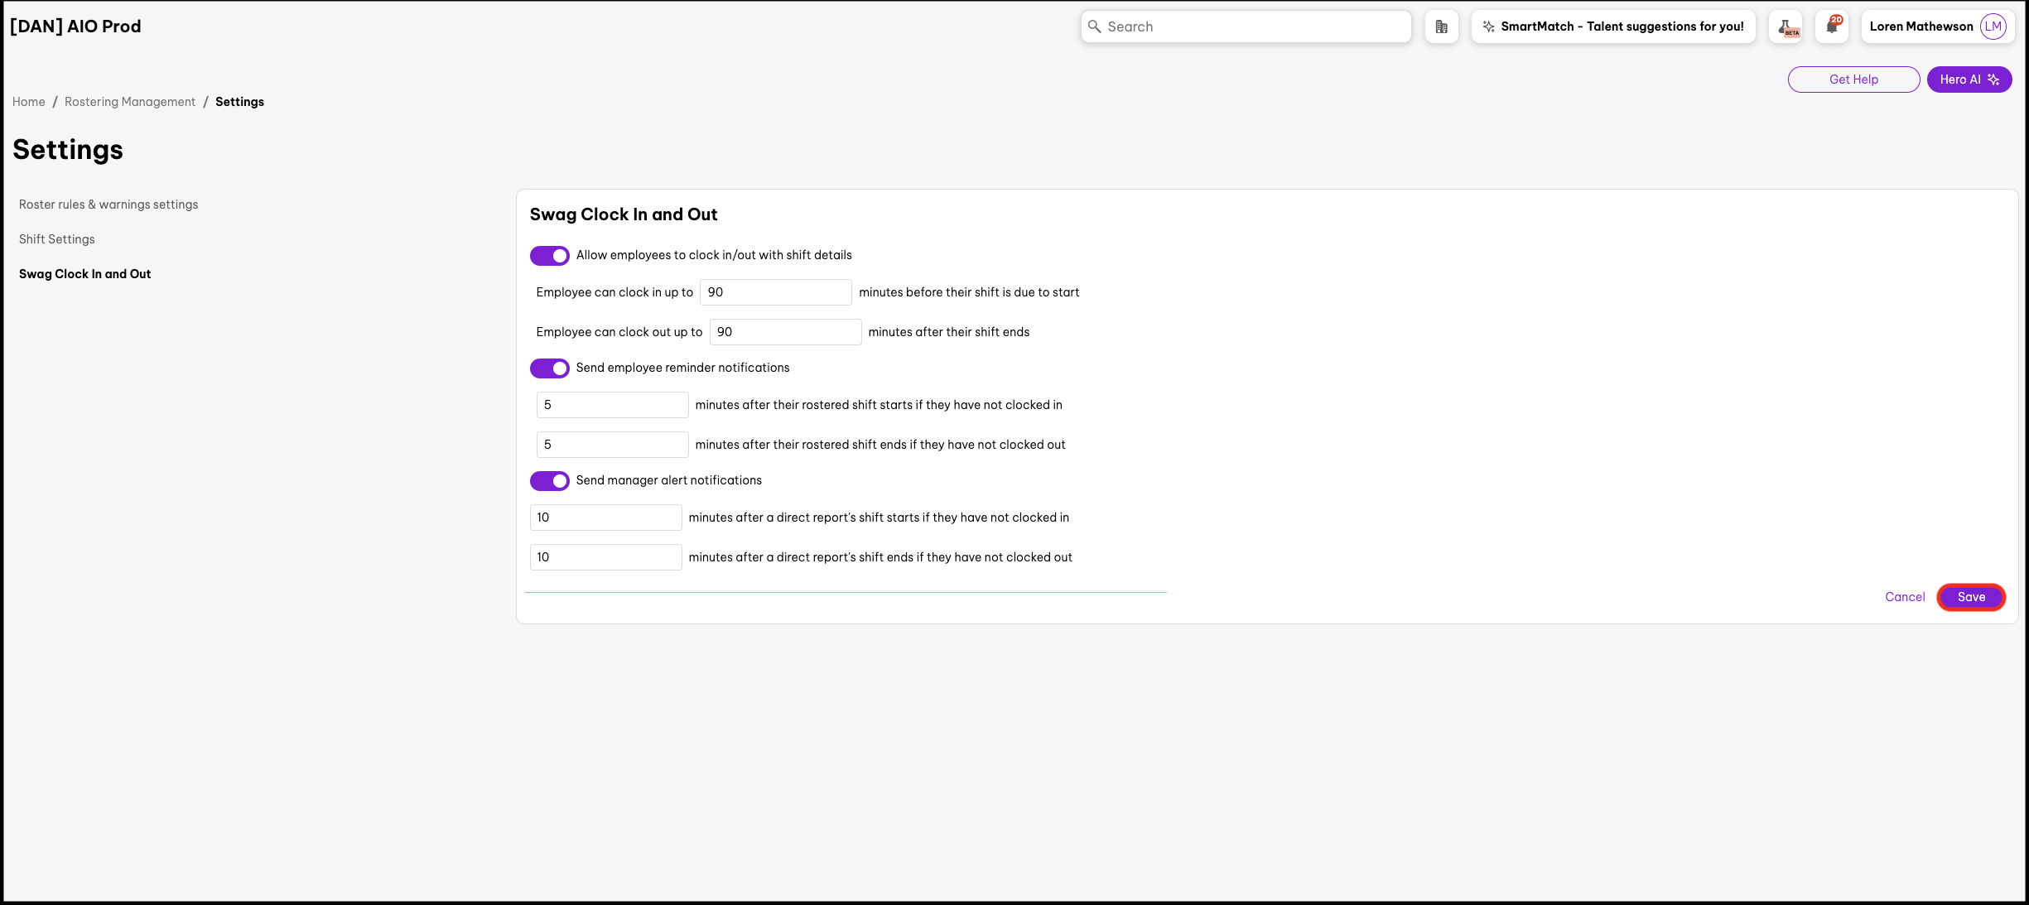Focus the clock in minutes-before field
The height and width of the screenshot is (905, 2029).
point(775,292)
